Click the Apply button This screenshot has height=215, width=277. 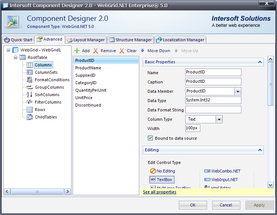point(259,205)
